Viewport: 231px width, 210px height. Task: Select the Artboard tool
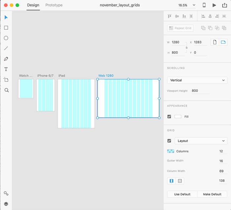pyautogui.click(x=6, y=79)
